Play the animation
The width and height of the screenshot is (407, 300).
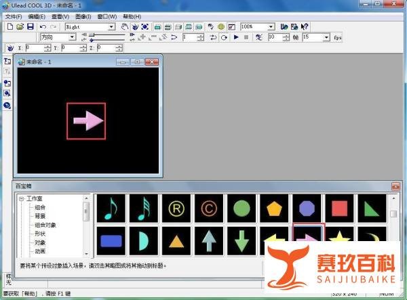236,37
